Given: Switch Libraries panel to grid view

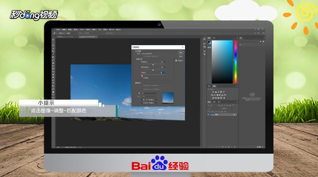Looking at the screenshot, I should (261, 42).
